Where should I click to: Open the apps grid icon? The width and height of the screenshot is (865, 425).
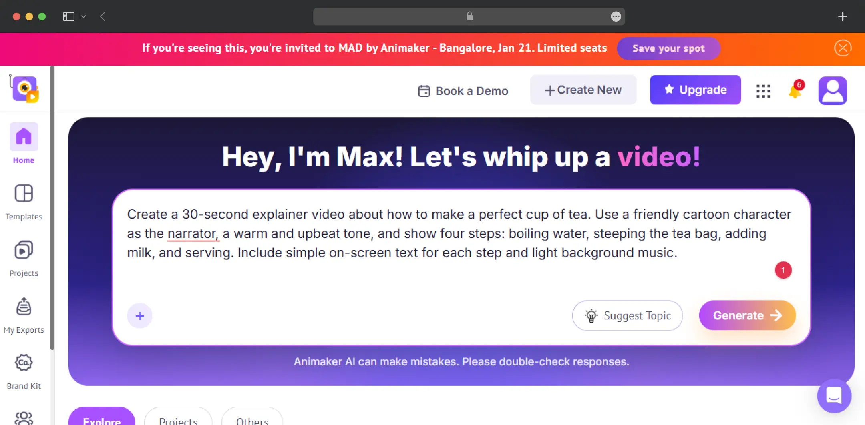pos(763,91)
